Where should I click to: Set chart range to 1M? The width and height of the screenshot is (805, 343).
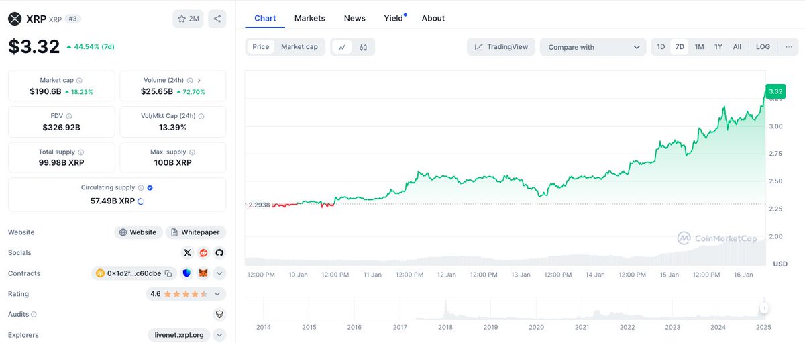(699, 47)
